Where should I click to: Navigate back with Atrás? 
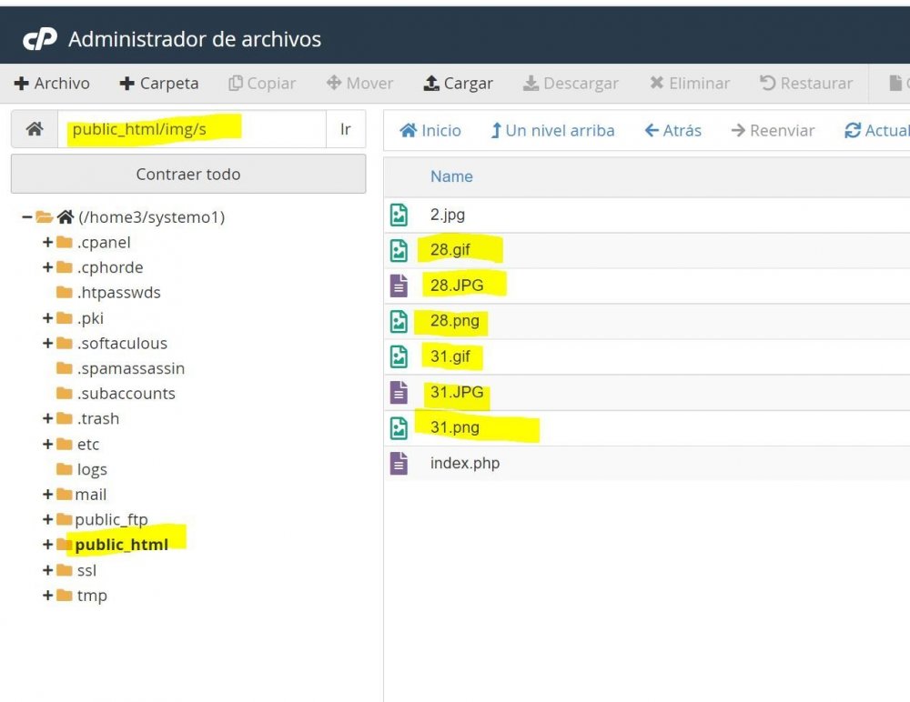click(x=673, y=131)
